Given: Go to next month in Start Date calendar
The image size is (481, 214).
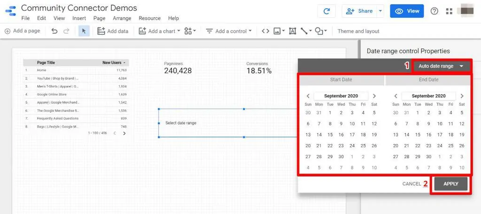Looking at the screenshot, I should 374,96.
